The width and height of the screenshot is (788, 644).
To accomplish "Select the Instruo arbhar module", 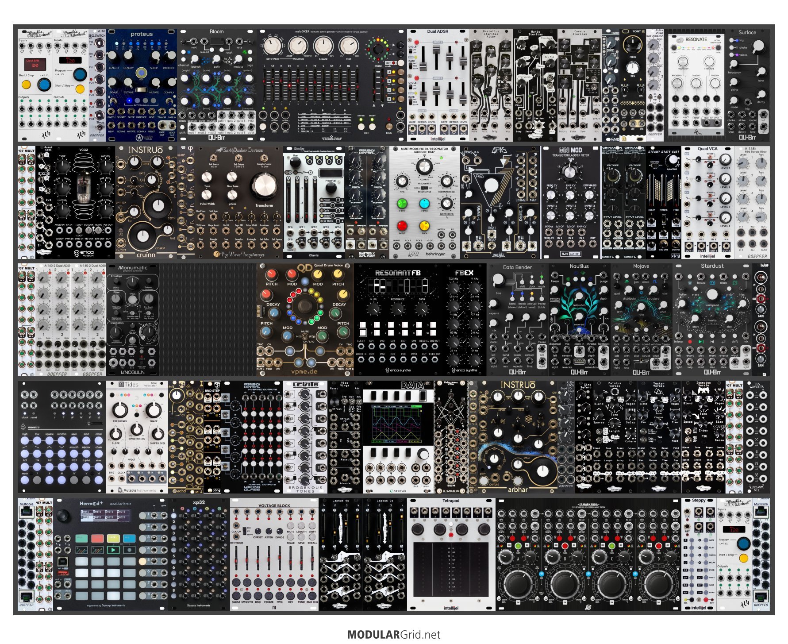I will (x=518, y=437).
